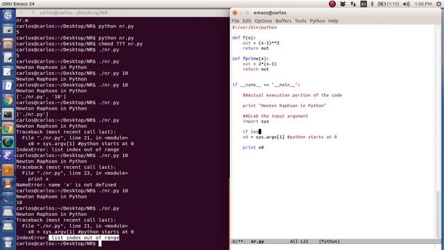Screen dimensions: 444x250
Task: Click the print "Newton Raphson in Python" line
Action: click(x=284, y=106)
